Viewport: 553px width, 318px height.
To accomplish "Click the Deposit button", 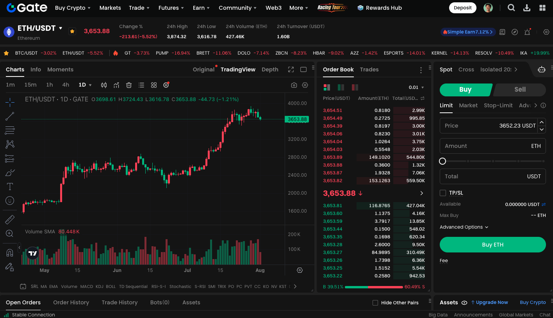I will click(463, 8).
